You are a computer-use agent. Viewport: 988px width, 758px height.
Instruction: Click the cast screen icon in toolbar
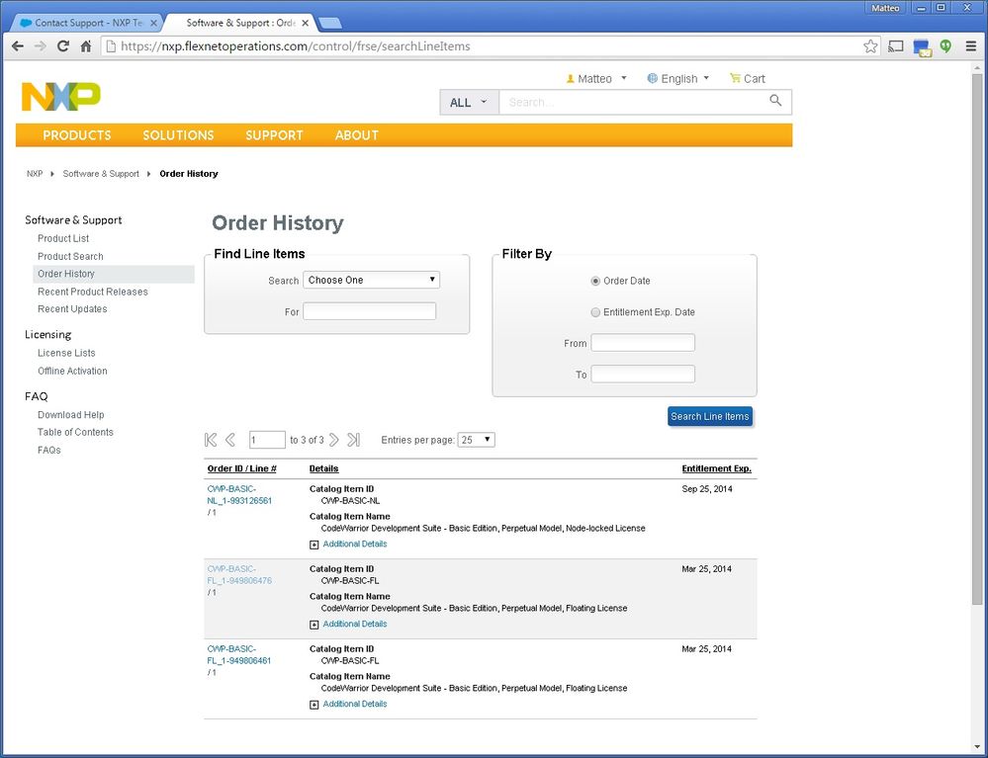click(895, 46)
